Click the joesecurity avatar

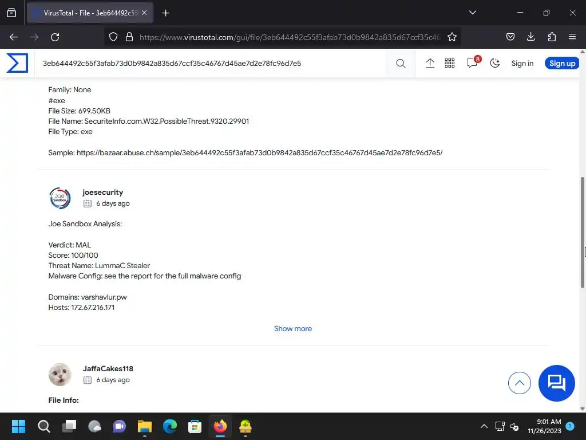[x=60, y=198]
